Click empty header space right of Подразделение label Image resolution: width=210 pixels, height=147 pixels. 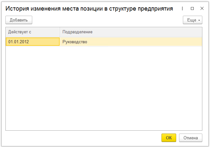click(147, 32)
